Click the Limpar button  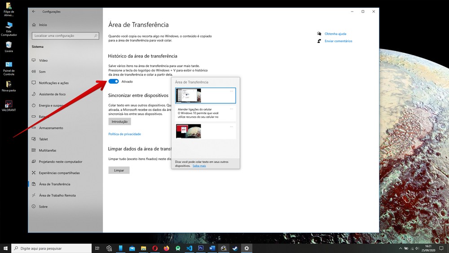coord(119,170)
